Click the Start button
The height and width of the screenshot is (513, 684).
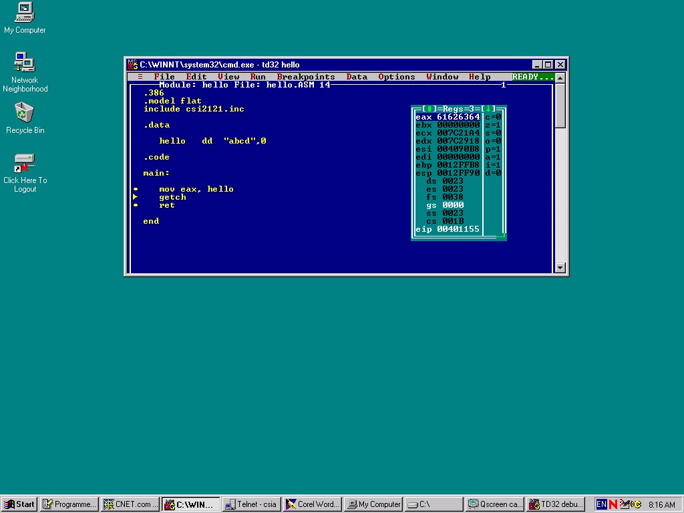click(x=19, y=504)
